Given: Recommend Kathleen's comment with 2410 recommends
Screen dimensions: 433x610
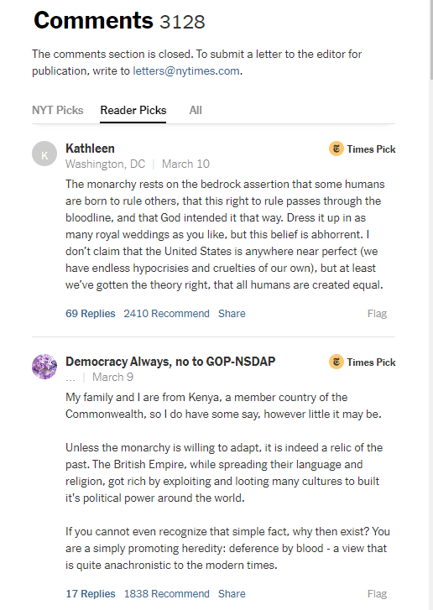Looking at the screenshot, I should click(166, 314).
